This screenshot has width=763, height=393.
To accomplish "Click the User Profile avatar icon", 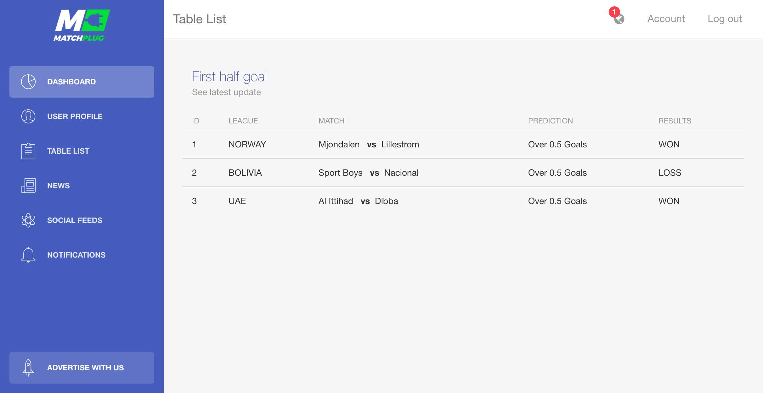I will point(28,117).
